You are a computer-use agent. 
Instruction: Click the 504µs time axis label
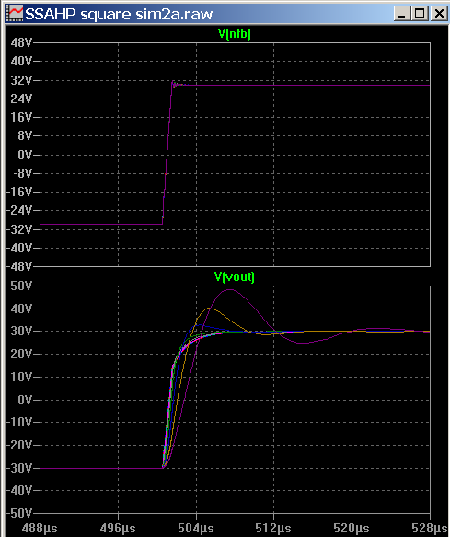(196, 528)
